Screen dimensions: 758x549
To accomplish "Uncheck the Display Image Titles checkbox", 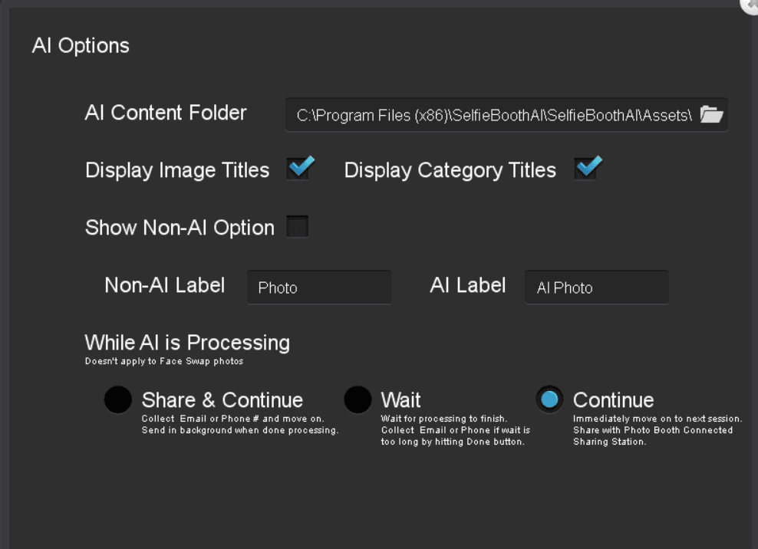I will tap(300, 168).
